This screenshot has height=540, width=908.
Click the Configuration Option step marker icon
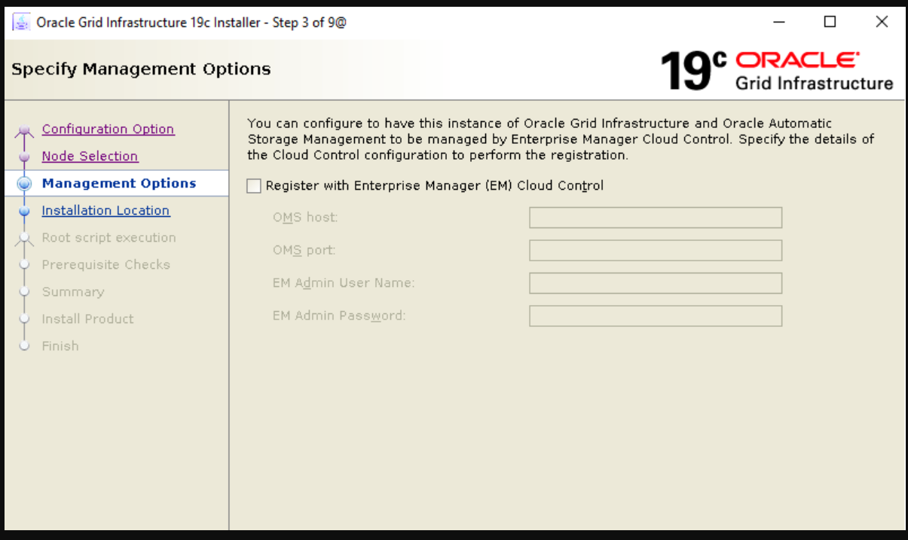tap(24, 130)
